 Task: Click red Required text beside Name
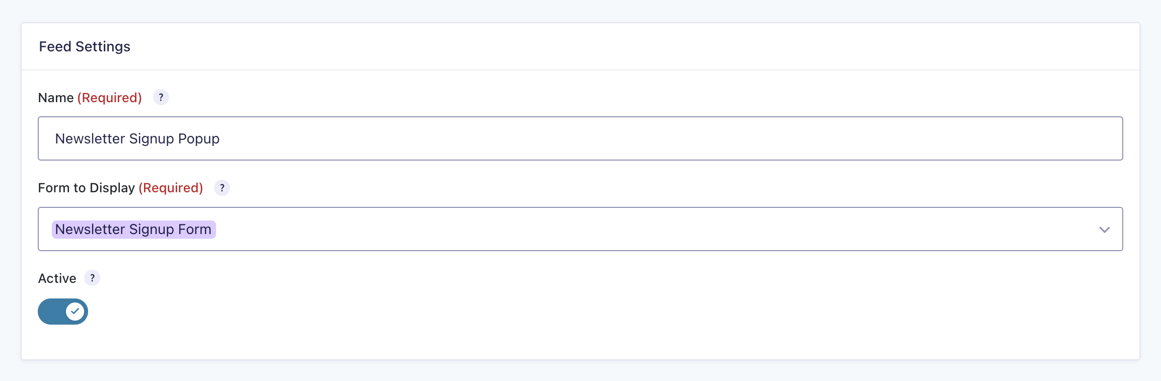[110, 98]
